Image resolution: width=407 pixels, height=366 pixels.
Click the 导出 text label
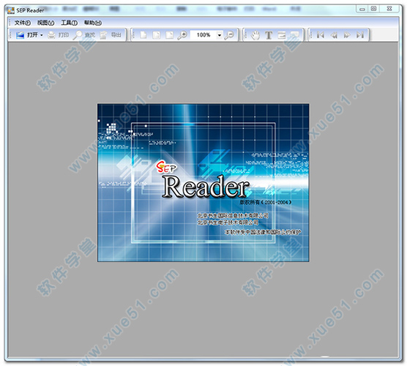coord(116,35)
